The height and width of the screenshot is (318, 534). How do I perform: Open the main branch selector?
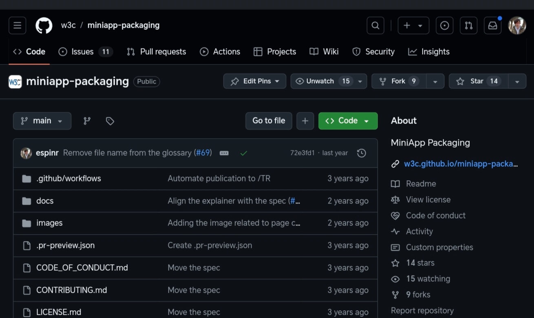click(x=42, y=121)
